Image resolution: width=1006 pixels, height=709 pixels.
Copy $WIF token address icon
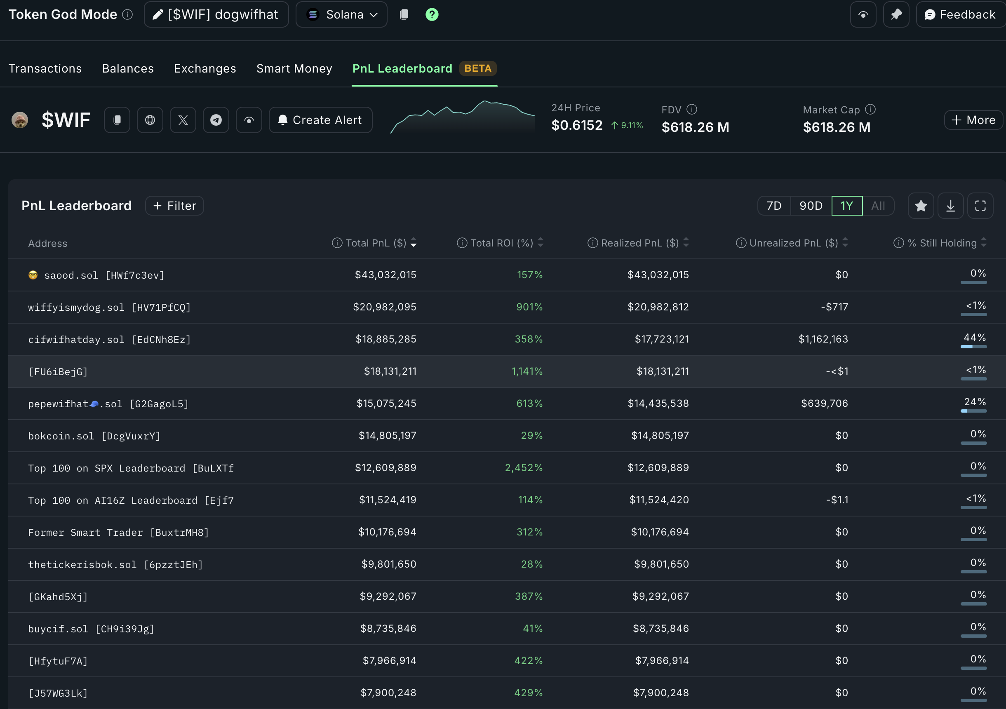(x=117, y=120)
